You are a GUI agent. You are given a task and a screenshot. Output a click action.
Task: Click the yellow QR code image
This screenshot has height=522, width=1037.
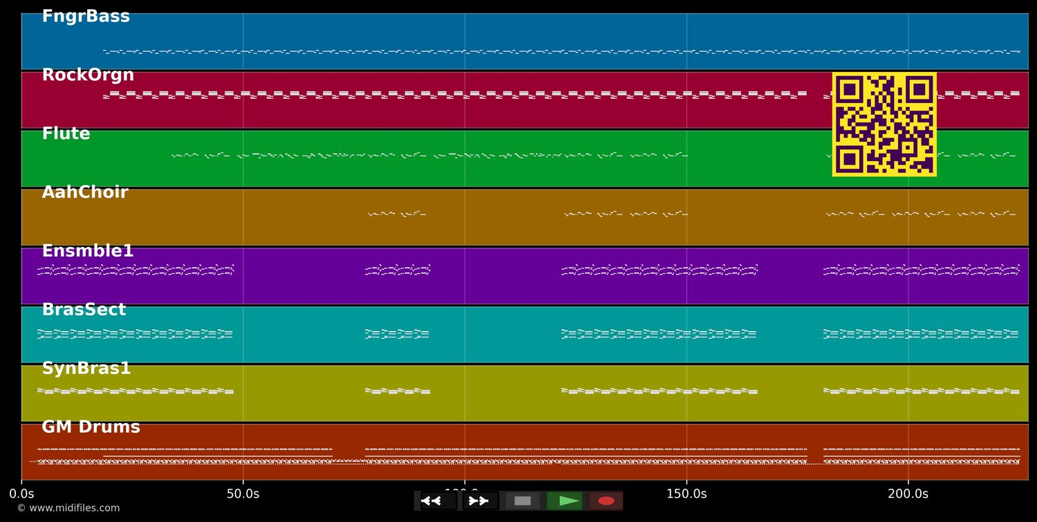[x=884, y=124]
